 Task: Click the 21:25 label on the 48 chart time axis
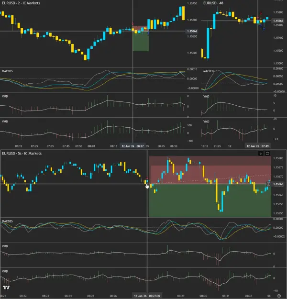click(217, 146)
